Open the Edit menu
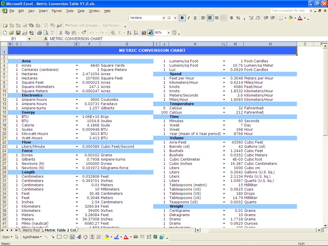Viewport: 328px width, 246px height. pyautogui.click(x=21, y=11)
